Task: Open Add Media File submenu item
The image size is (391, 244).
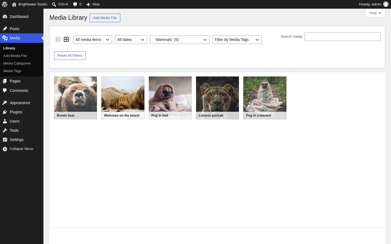Action: tap(15, 56)
